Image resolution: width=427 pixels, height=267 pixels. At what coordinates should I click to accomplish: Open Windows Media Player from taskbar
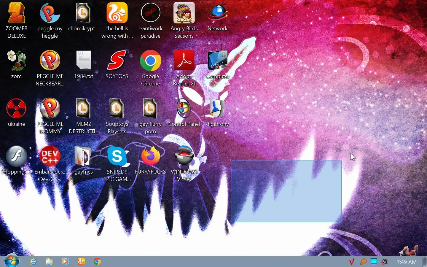[65, 261]
